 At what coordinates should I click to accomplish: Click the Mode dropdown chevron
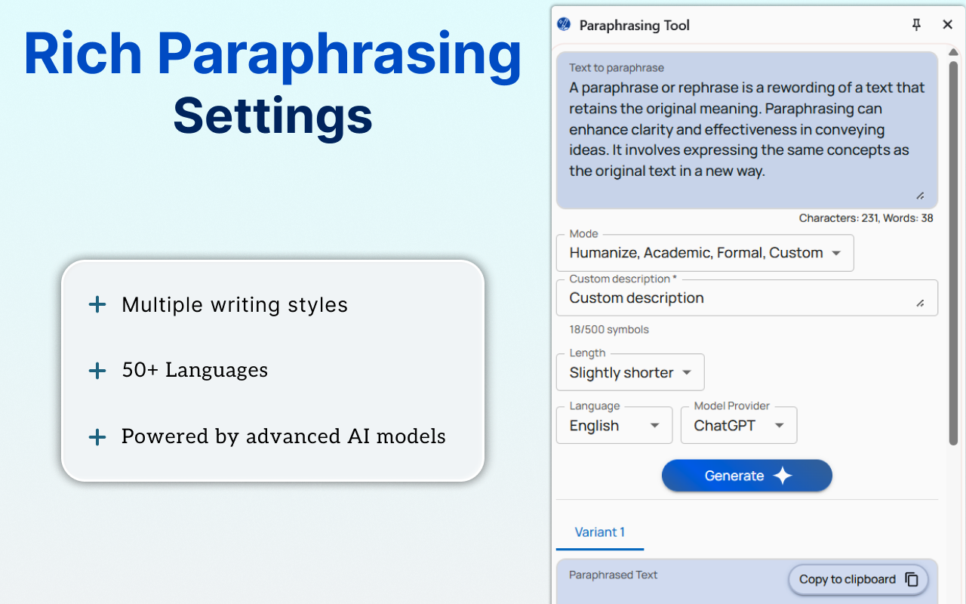pyautogui.click(x=836, y=253)
